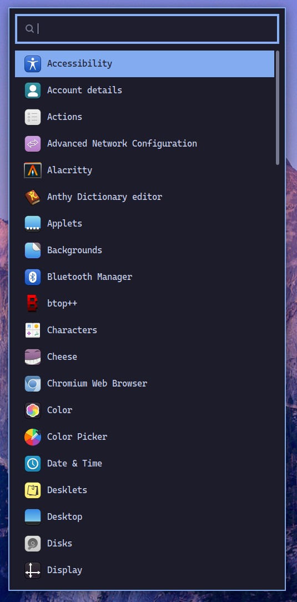
Task: Click the Desklets sticky note icon
Action: click(33, 490)
